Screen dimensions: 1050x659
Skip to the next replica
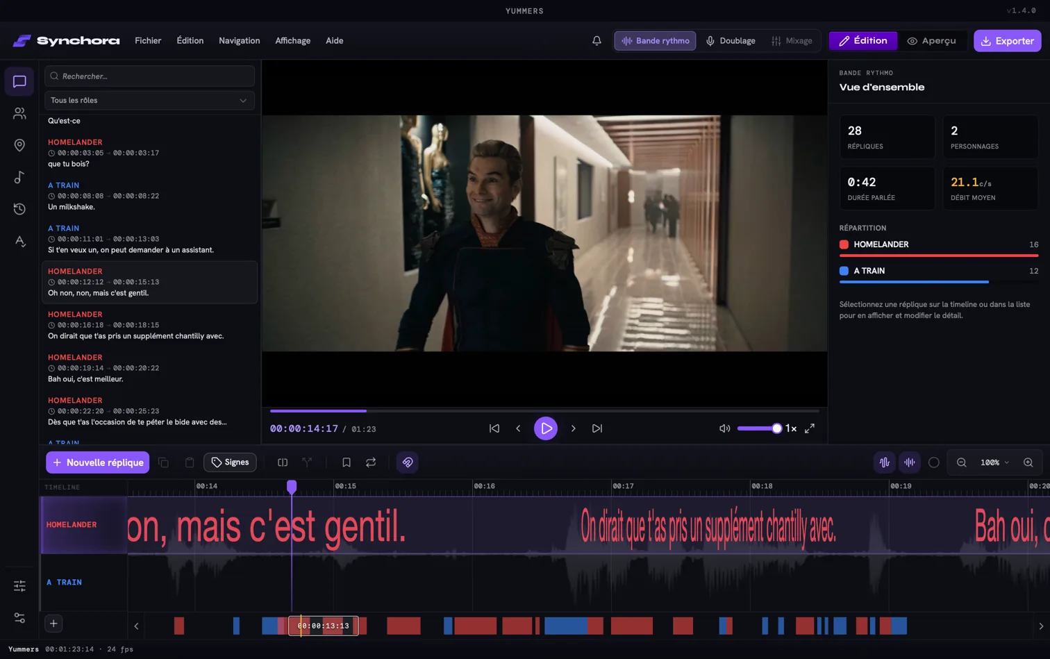point(597,428)
